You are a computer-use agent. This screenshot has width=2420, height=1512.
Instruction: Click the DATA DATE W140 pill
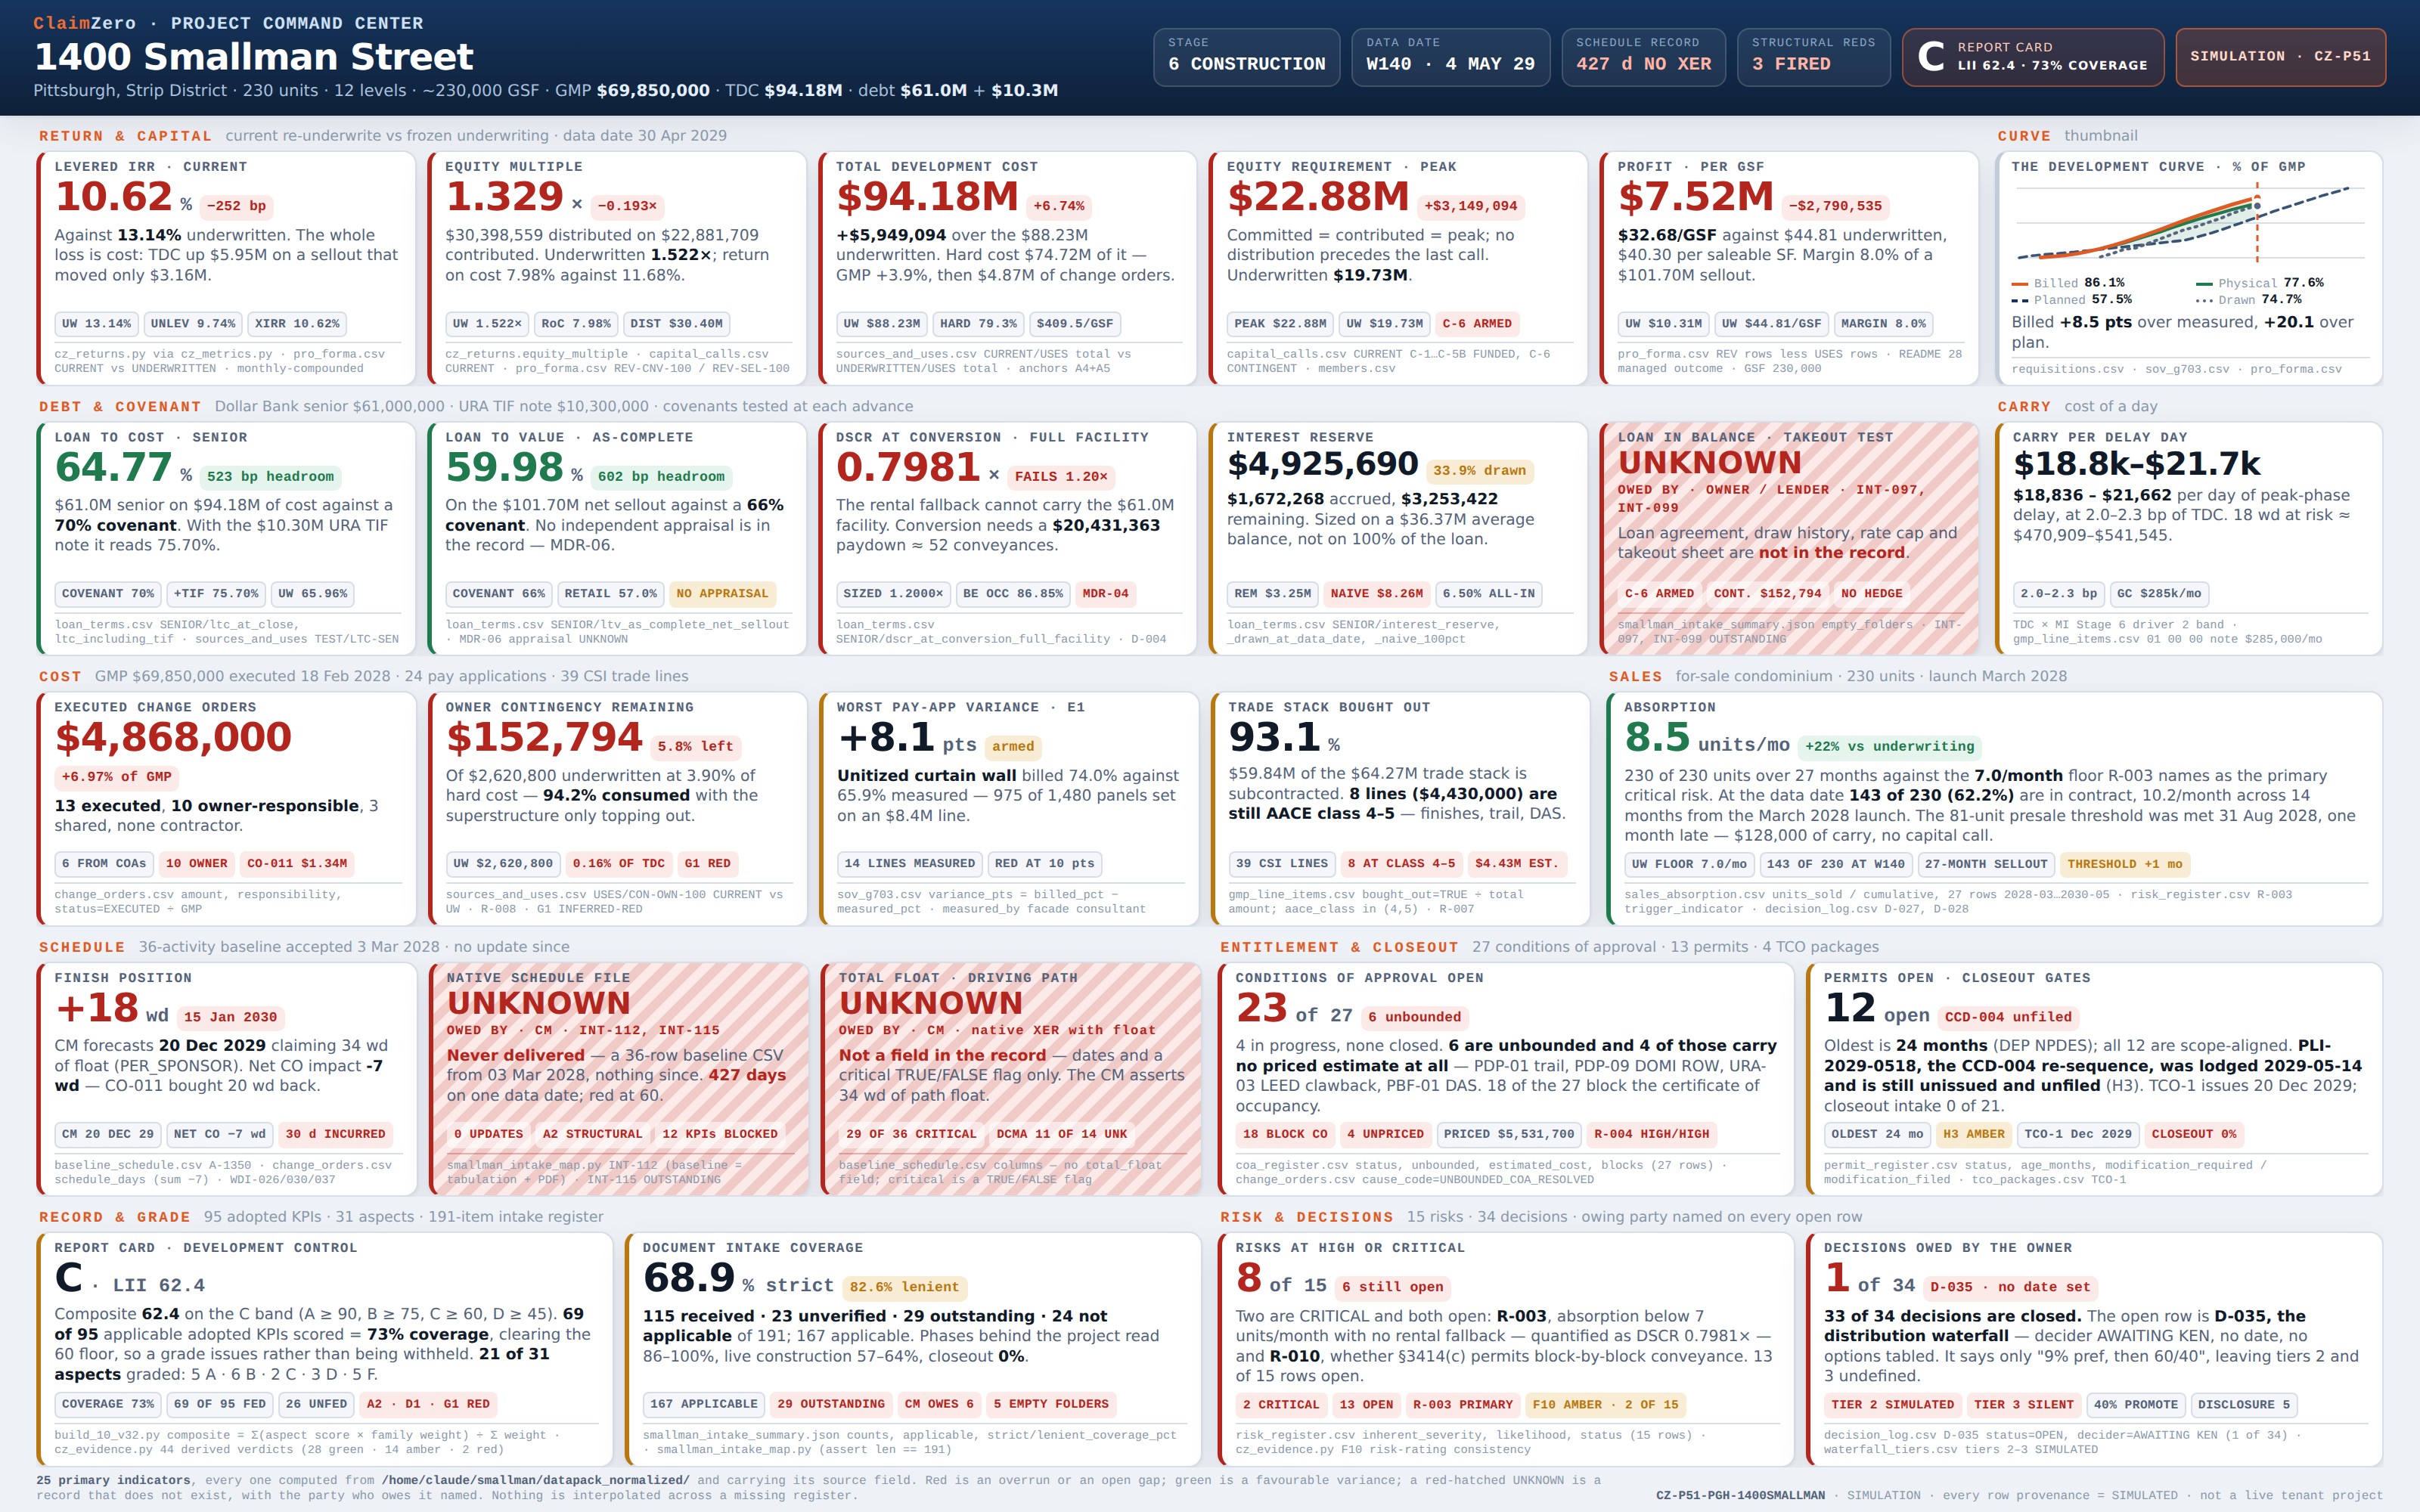(1450, 57)
